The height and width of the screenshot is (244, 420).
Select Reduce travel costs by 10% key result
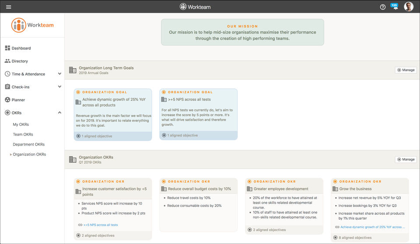tap(189, 198)
